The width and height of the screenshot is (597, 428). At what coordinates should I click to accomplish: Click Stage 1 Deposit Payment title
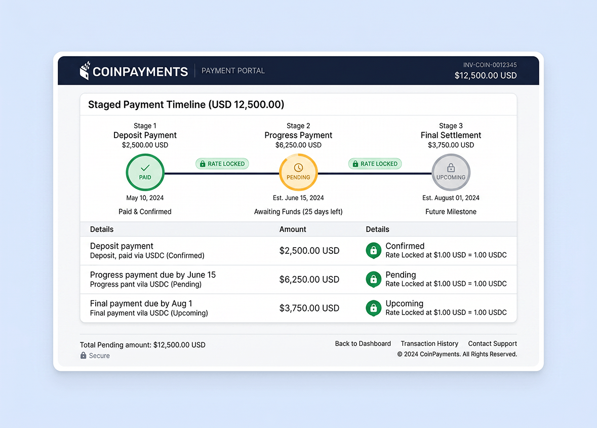[x=145, y=135]
